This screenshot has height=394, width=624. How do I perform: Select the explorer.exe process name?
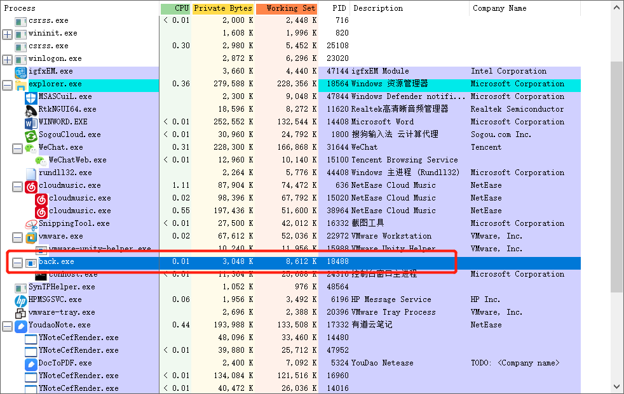pos(55,84)
